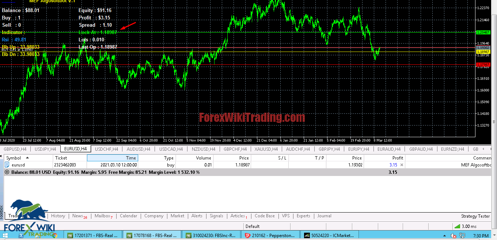Open the Company terminal tab
The height and width of the screenshot is (240, 497).
154,216
